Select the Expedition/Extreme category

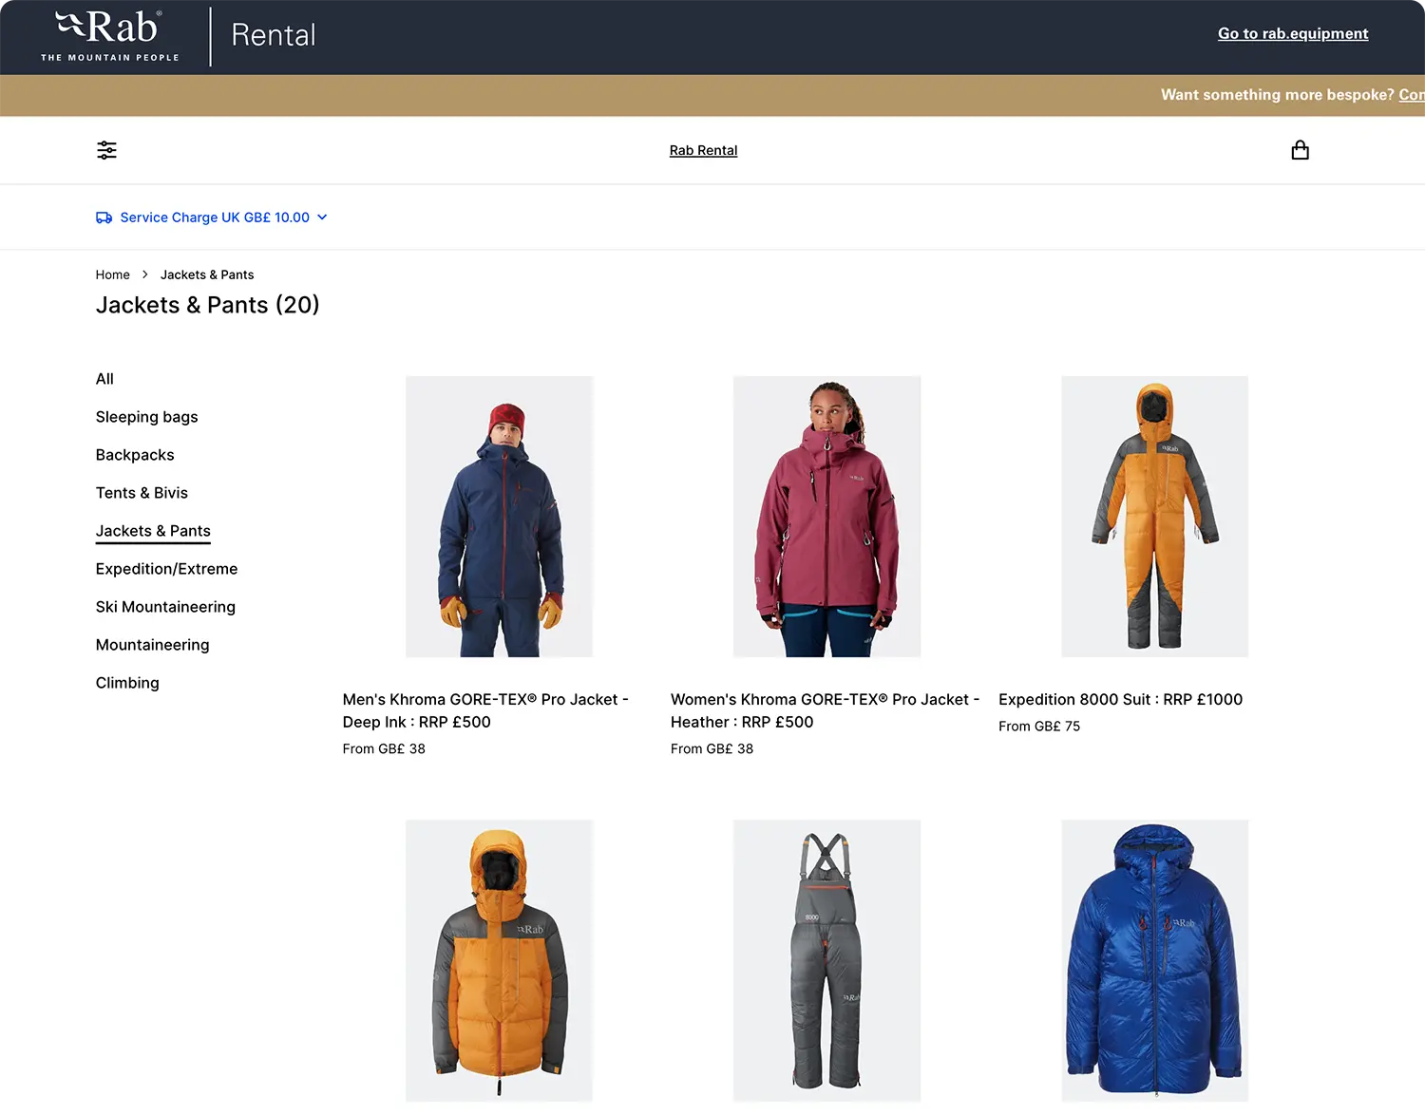pyautogui.click(x=166, y=569)
